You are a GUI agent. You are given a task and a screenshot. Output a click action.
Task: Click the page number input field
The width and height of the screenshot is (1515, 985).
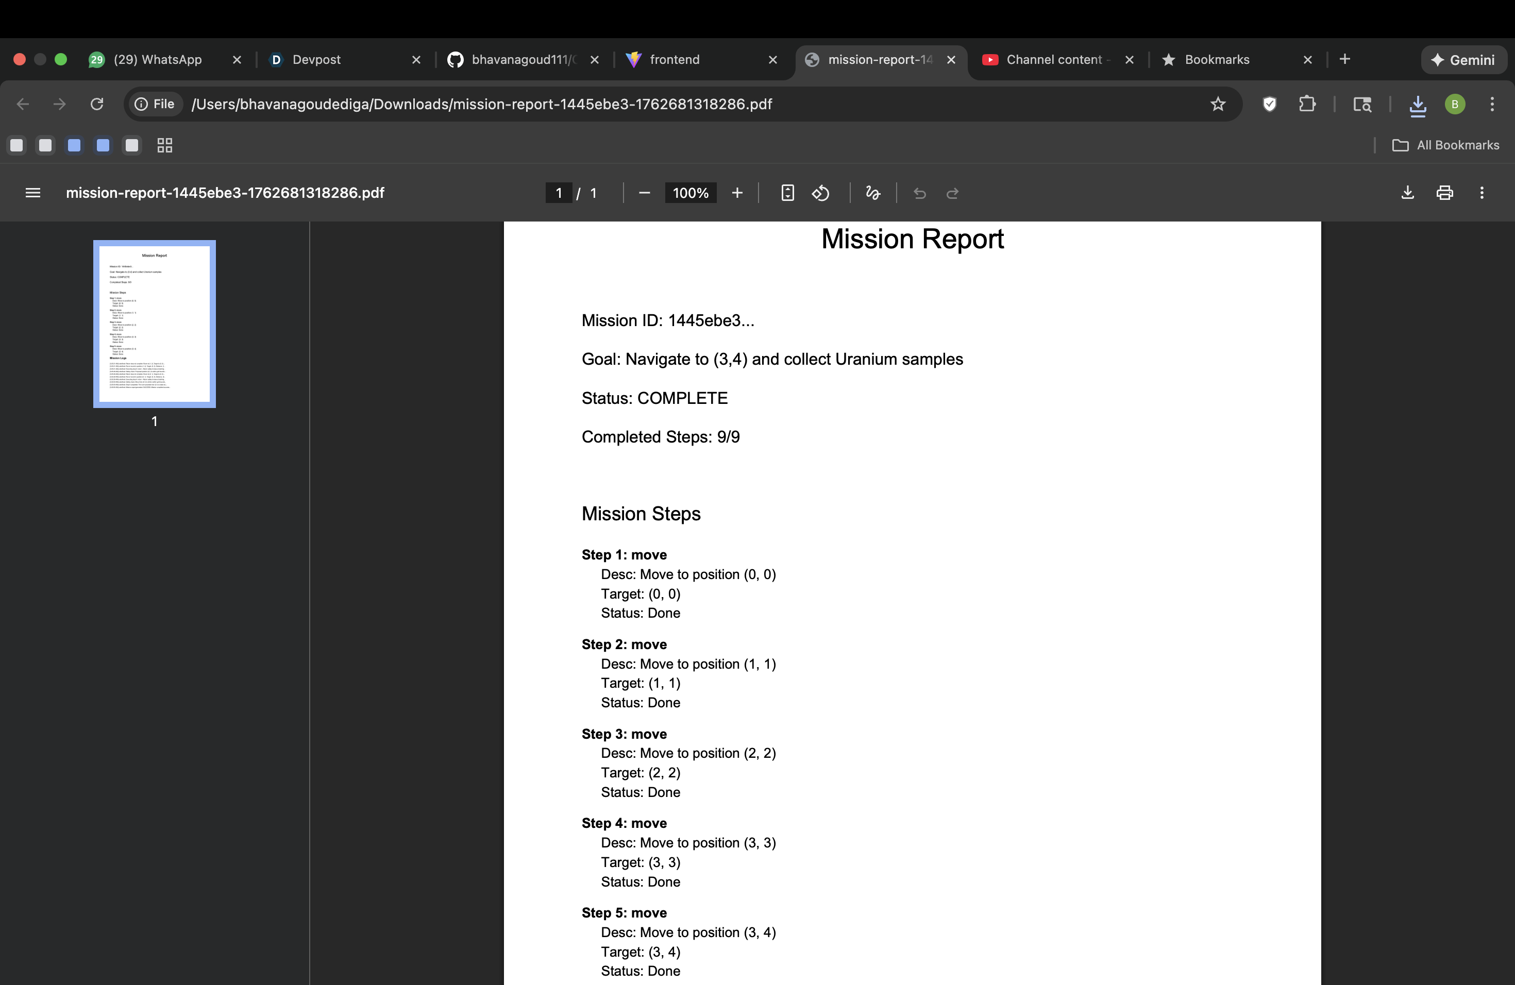[x=558, y=193]
